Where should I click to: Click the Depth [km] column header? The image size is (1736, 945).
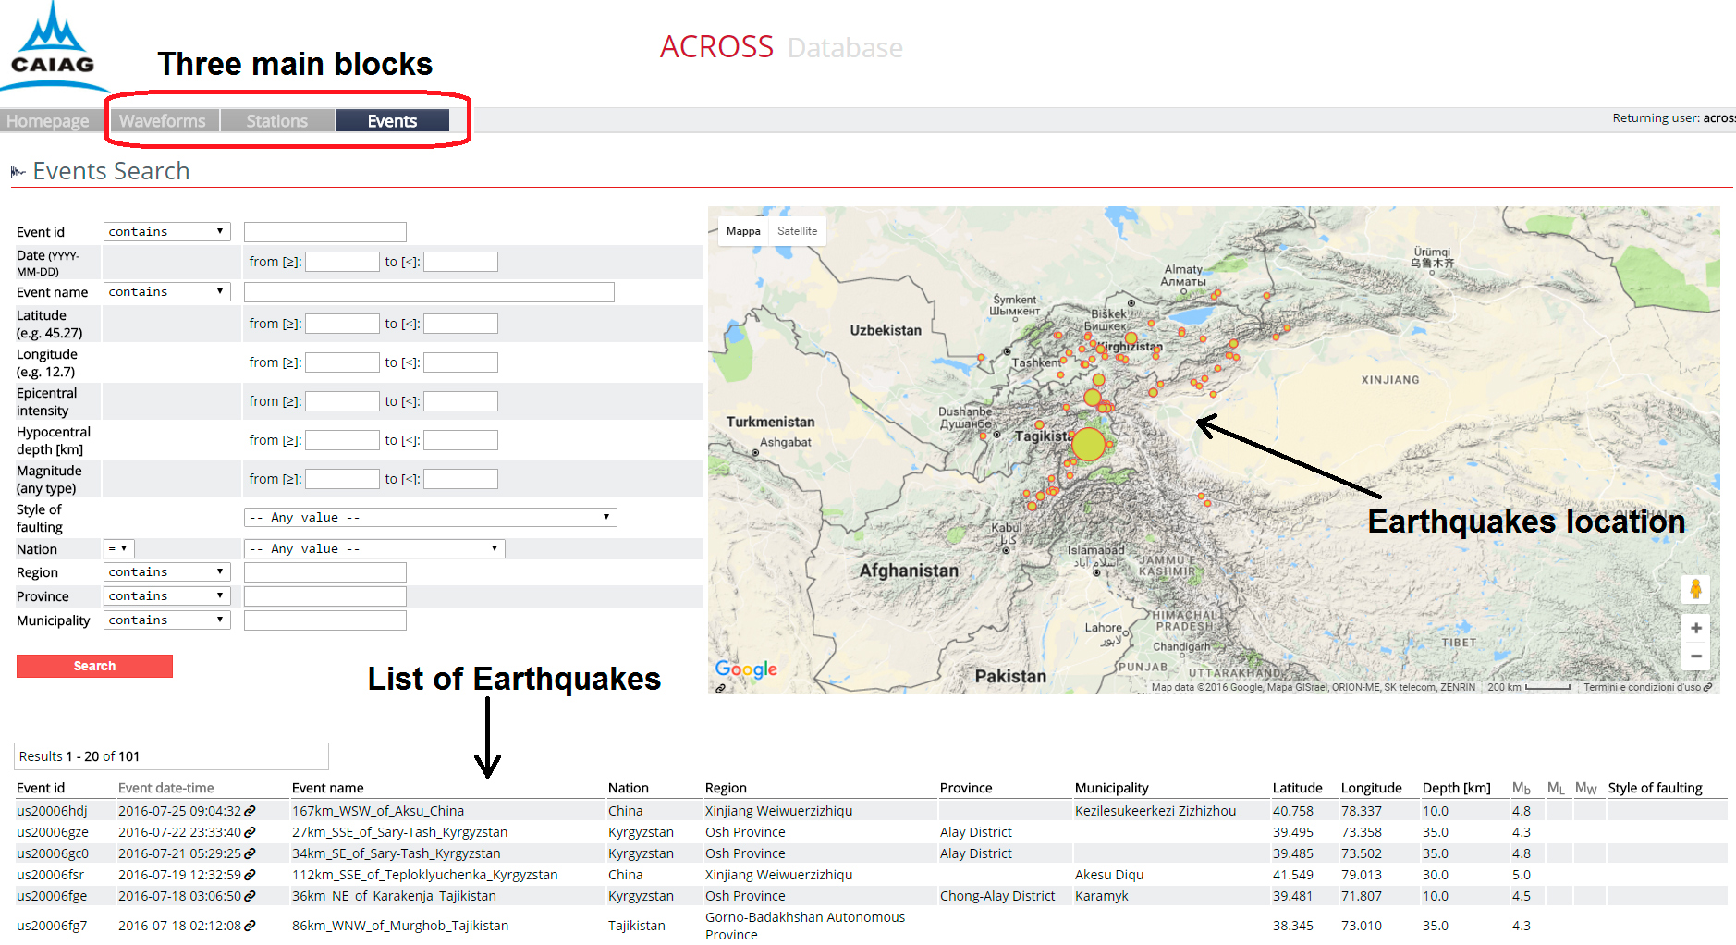(1457, 788)
